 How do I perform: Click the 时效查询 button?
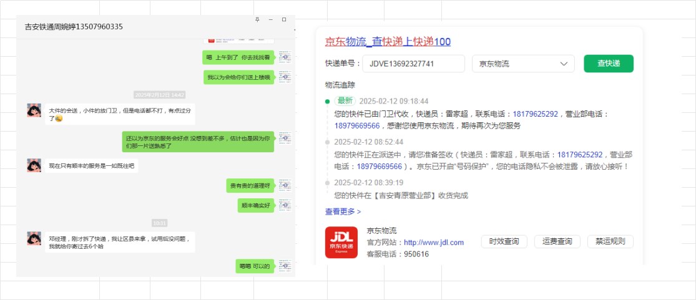[x=504, y=241]
